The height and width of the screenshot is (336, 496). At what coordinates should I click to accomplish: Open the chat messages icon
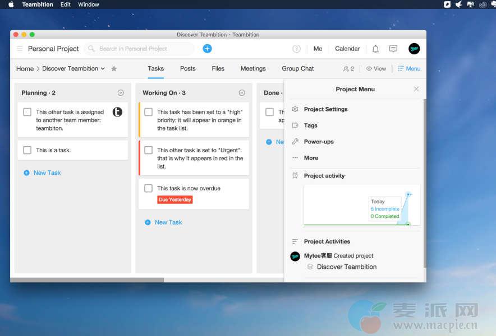pos(393,49)
